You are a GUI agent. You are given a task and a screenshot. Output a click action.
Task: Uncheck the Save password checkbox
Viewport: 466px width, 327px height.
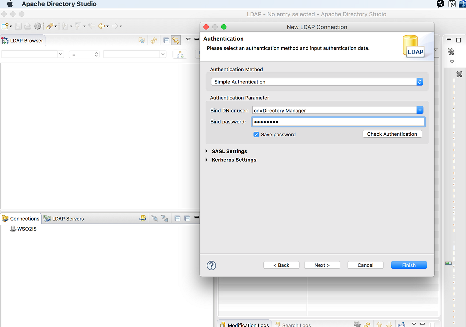256,134
